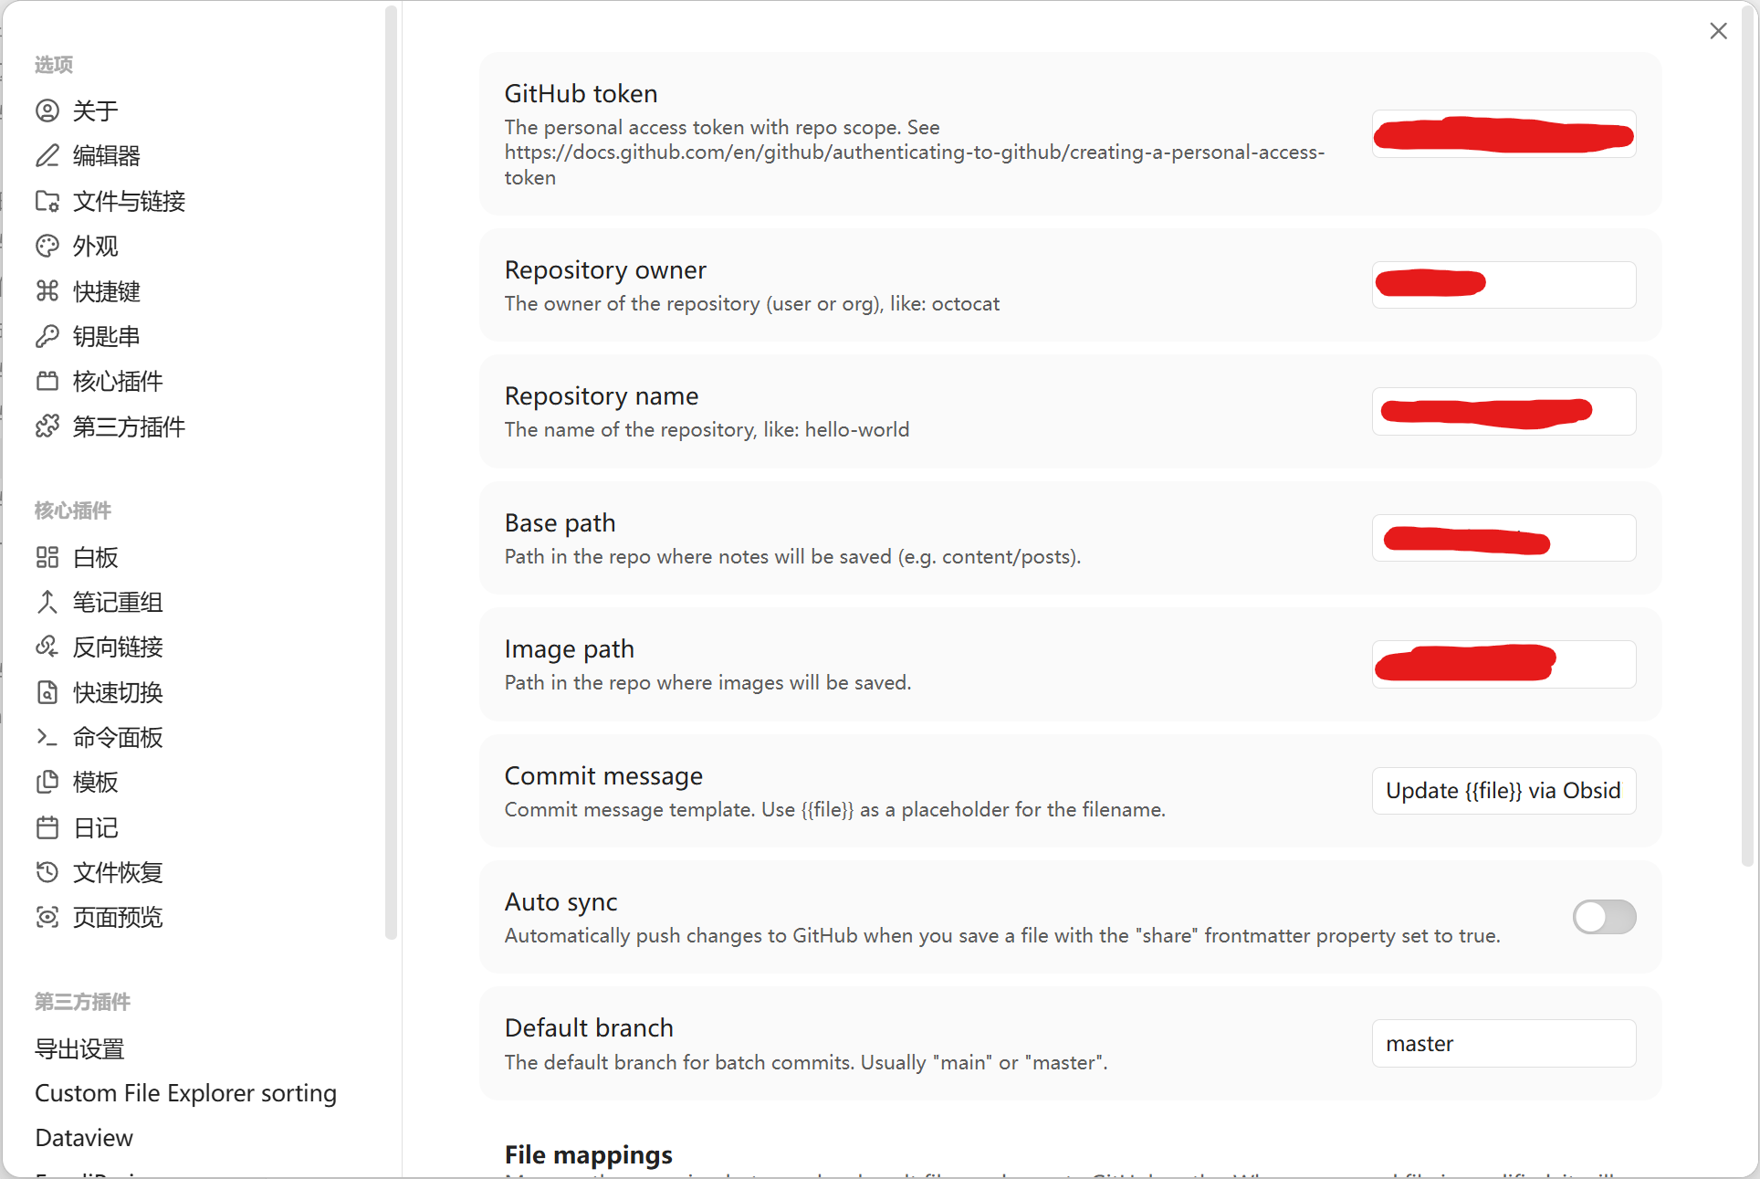
Task: Open 文件与链接 settings with folder-gear icon
Action: (128, 201)
